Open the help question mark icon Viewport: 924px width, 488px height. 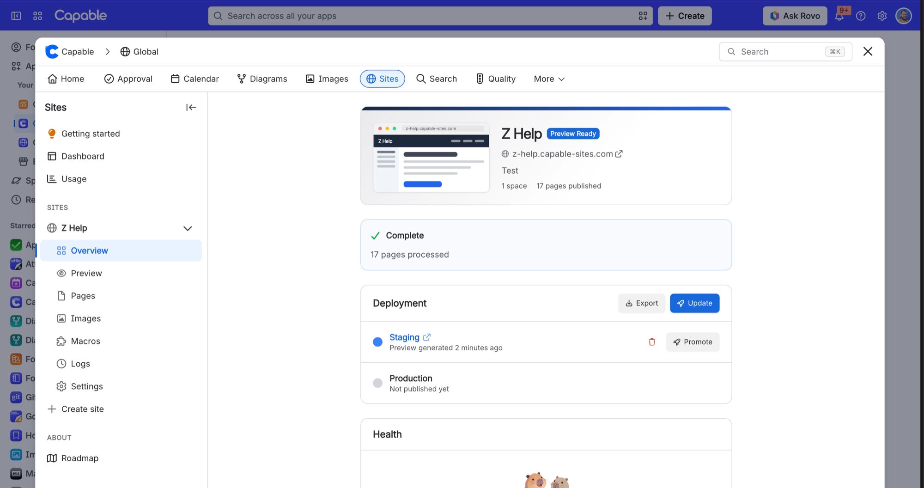[x=861, y=16]
